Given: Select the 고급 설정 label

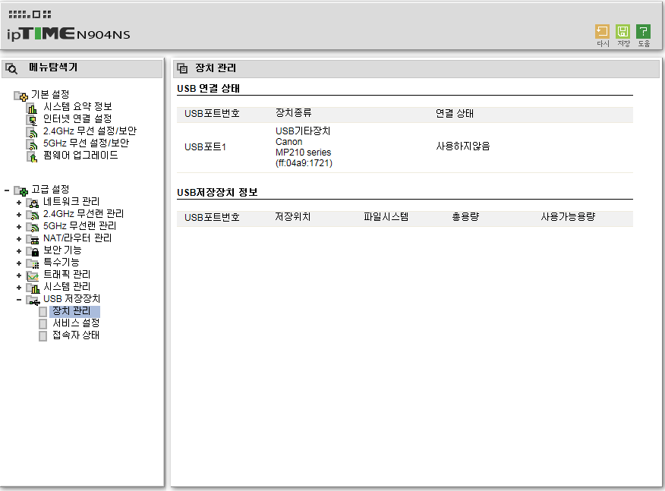Looking at the screenshot, I should (x=50, y=189).
